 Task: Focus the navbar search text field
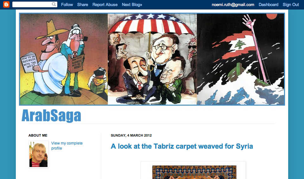pos(32,4)
